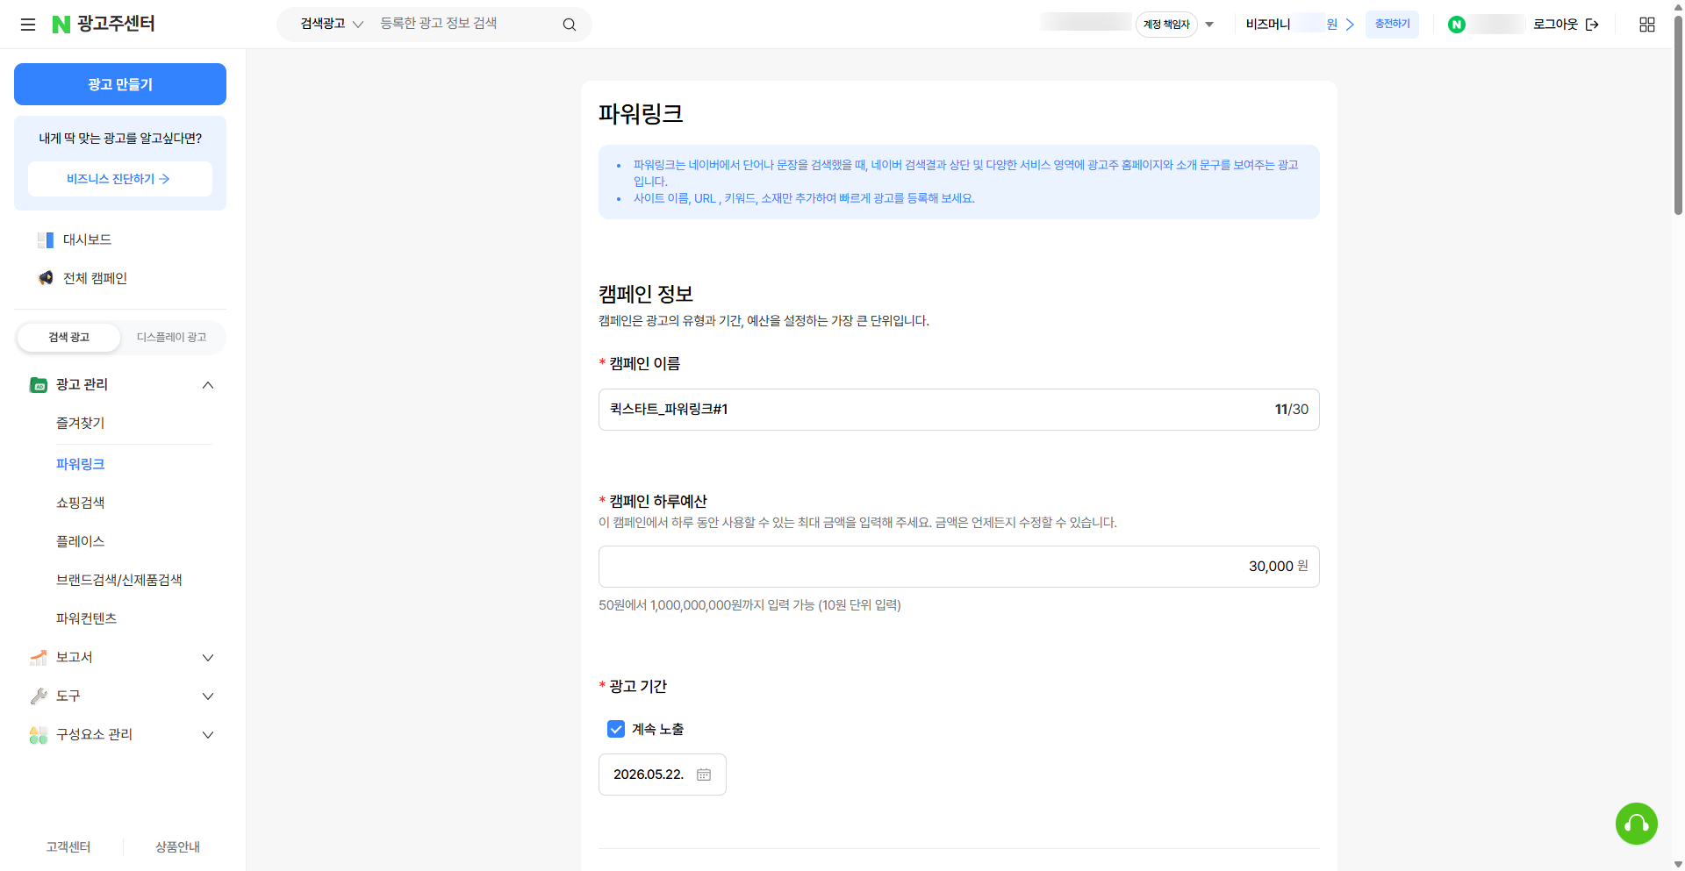Open 상품안내 link
Viewport: 1685px width, 871px height.
pyautogui.click(x=177, y=846)
